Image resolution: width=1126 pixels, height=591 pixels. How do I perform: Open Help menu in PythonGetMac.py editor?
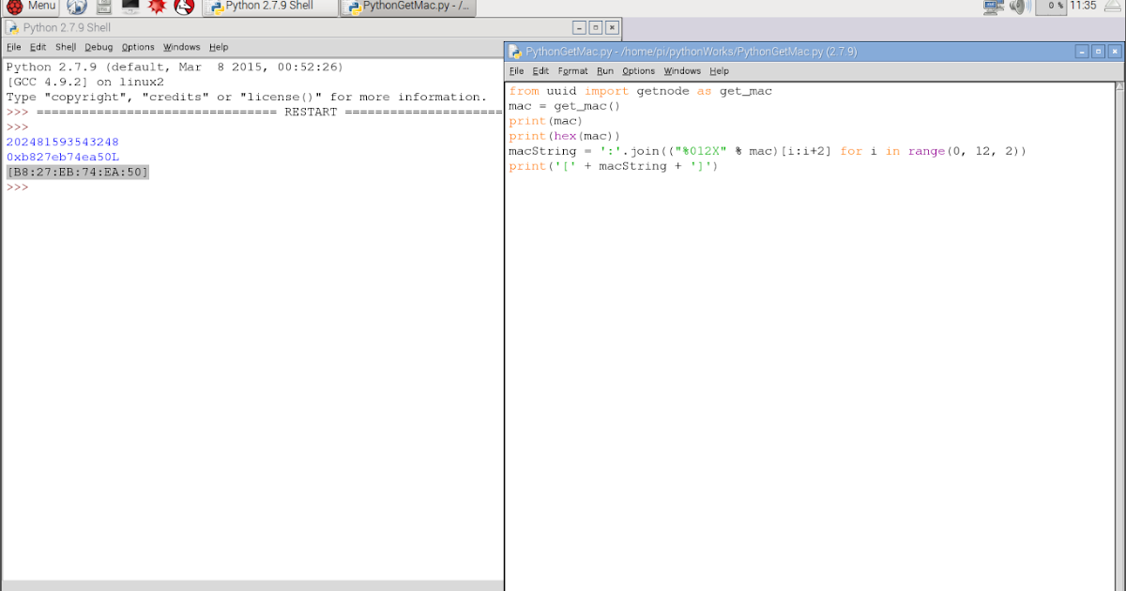click(x=719, y=71)
